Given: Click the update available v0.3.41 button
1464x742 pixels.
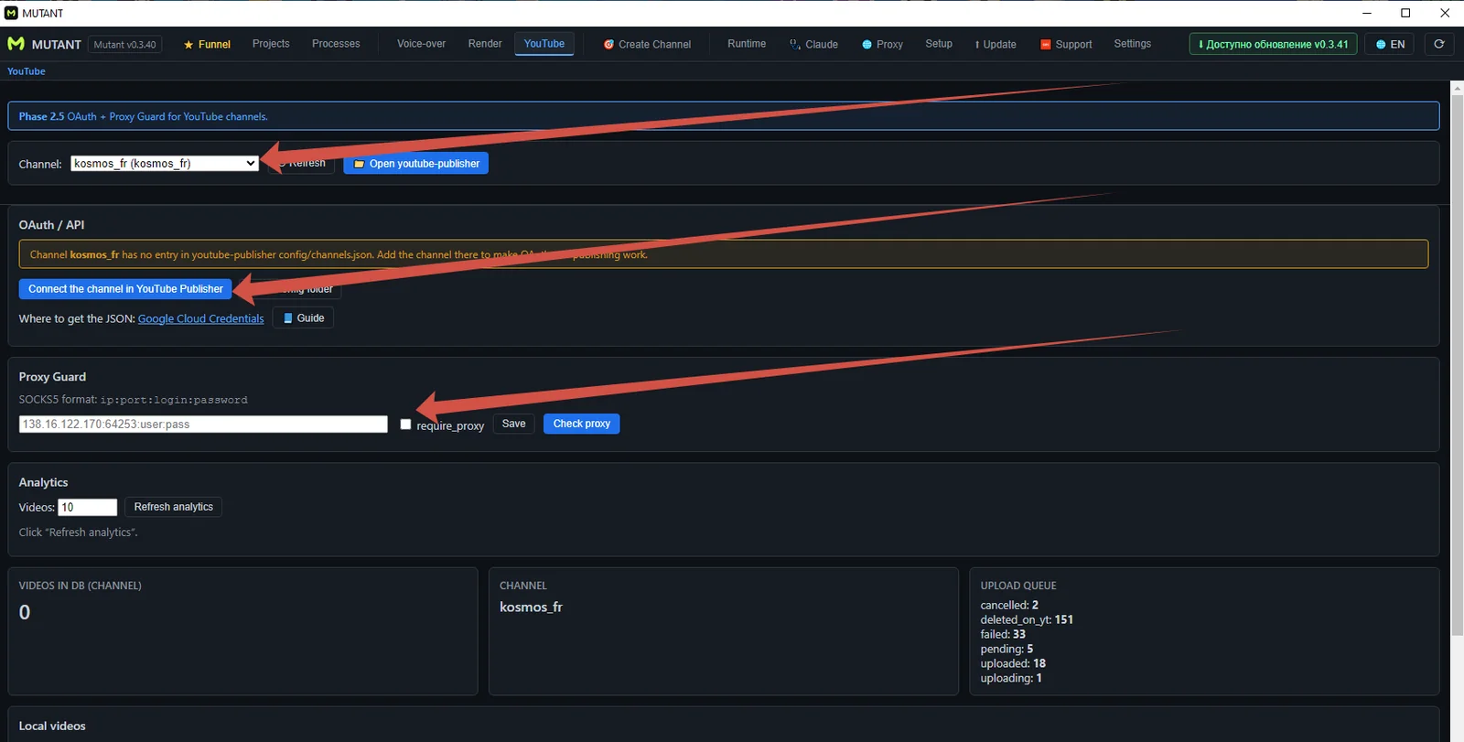Looking at the screenshot, I should (x=1273, y=44).
